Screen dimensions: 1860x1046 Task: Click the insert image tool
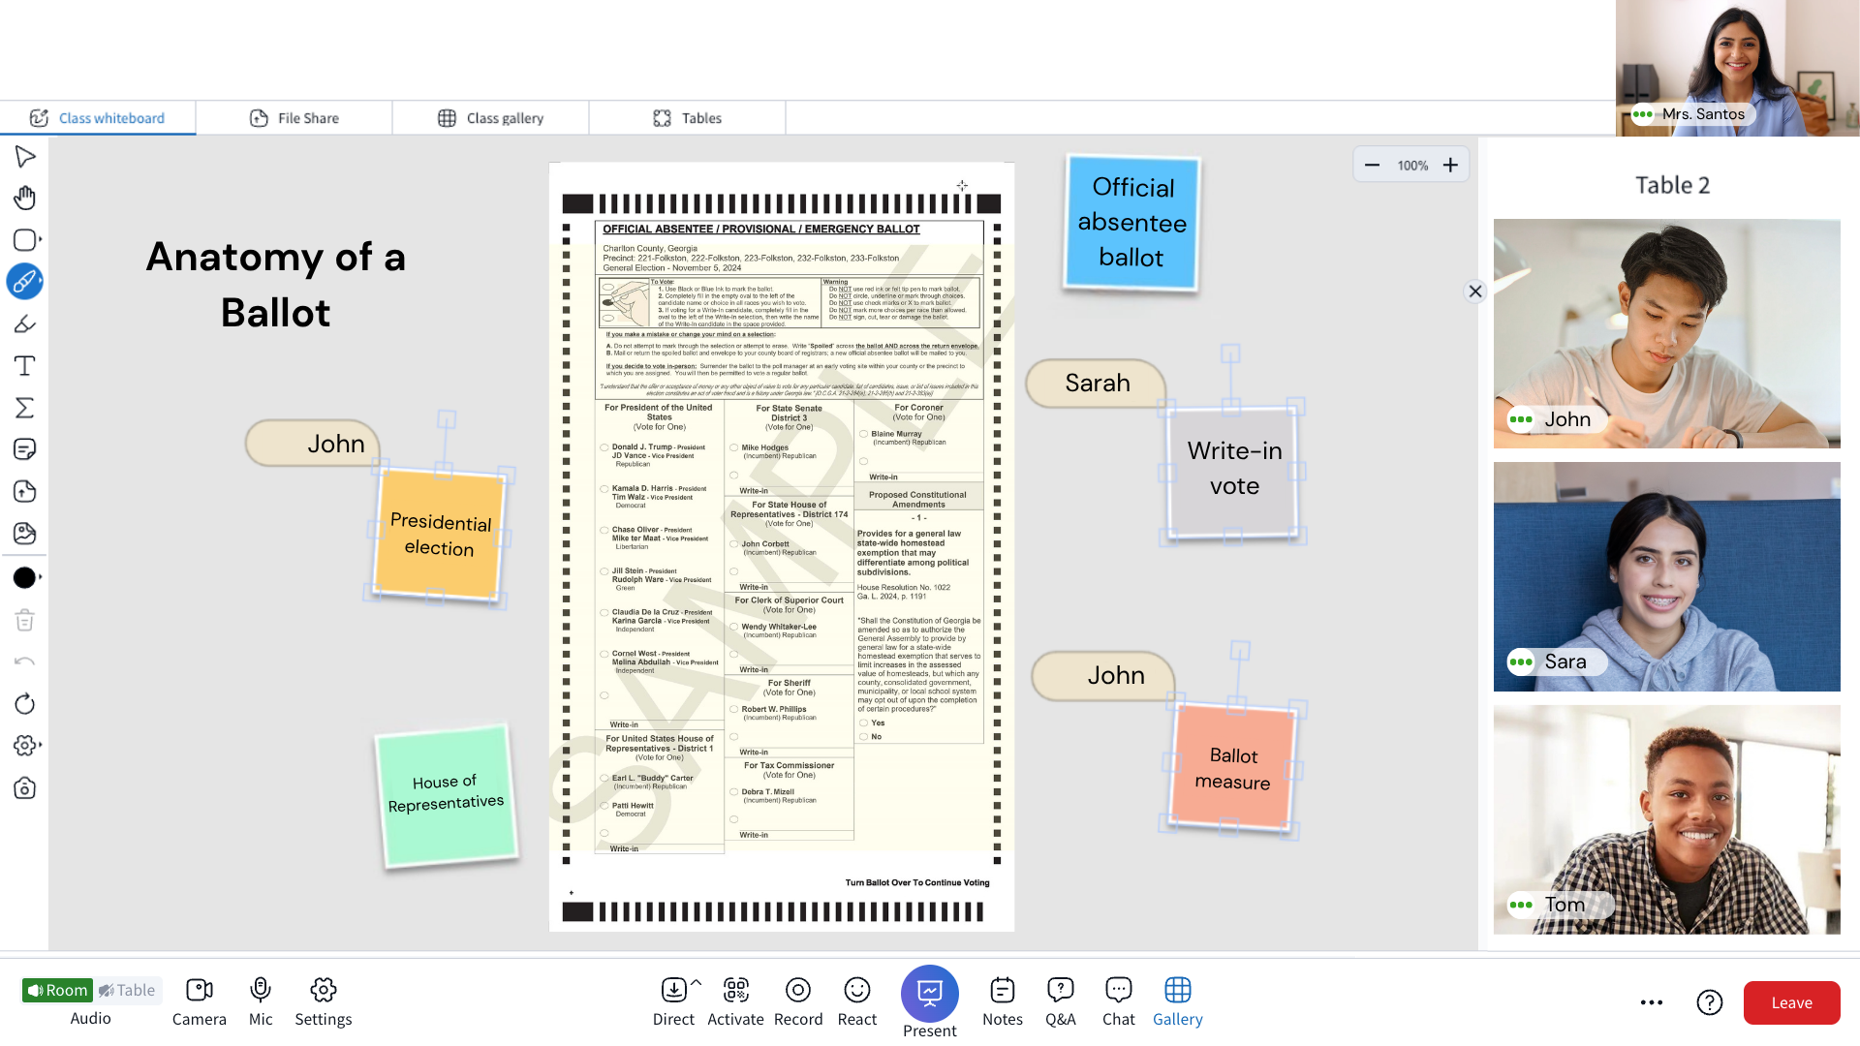pos(25,533)
